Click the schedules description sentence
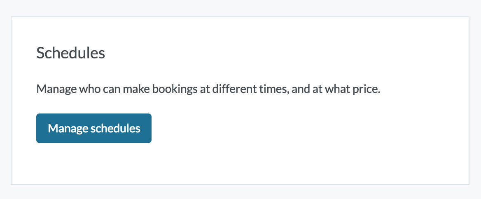 (208, 89)
